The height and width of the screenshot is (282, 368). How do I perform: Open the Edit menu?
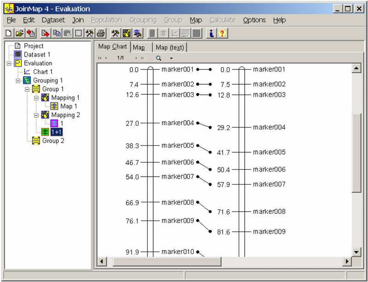click(29, 20)
